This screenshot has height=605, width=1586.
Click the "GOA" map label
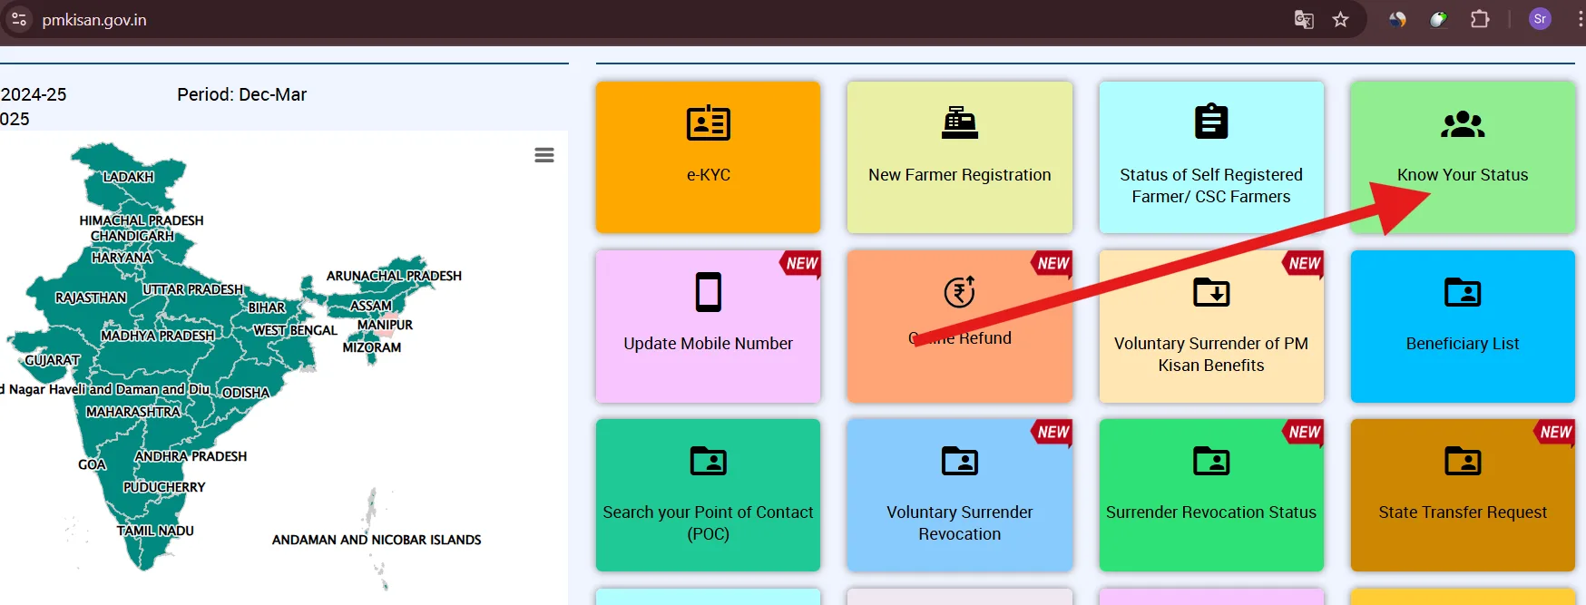click(x=92, y=464)
